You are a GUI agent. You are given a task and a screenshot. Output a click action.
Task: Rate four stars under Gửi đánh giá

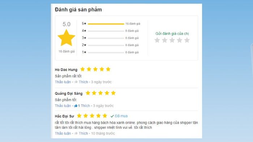(x=179, y=40)
